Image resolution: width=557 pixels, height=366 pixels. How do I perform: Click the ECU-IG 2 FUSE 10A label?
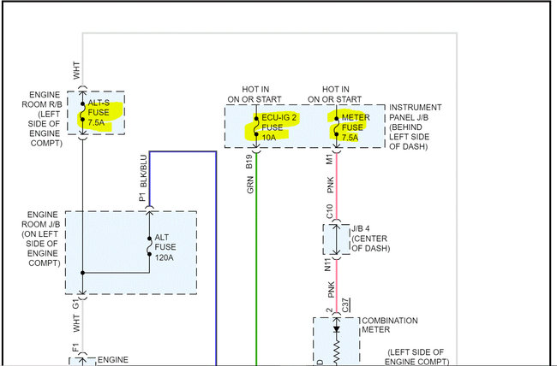tap(278, 127)
